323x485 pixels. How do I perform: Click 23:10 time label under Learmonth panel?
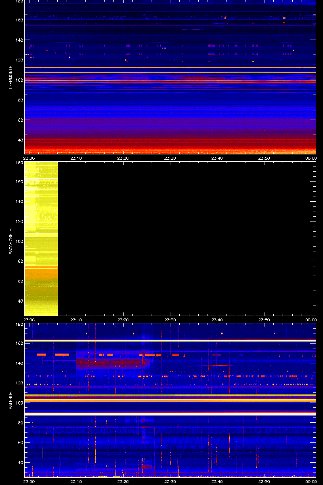coord(76,158)
